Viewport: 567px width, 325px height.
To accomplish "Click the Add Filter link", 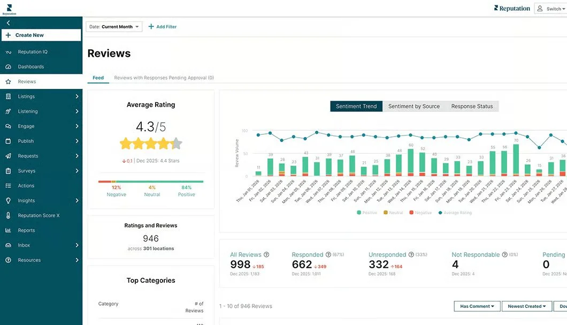I will point(163,27).
